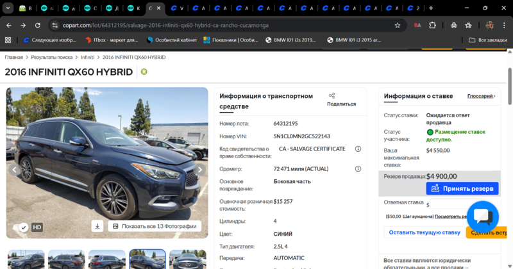Open apps grid in bookmarks bar
This screenshot has height=269, width=513.
(x=8, y=40)
